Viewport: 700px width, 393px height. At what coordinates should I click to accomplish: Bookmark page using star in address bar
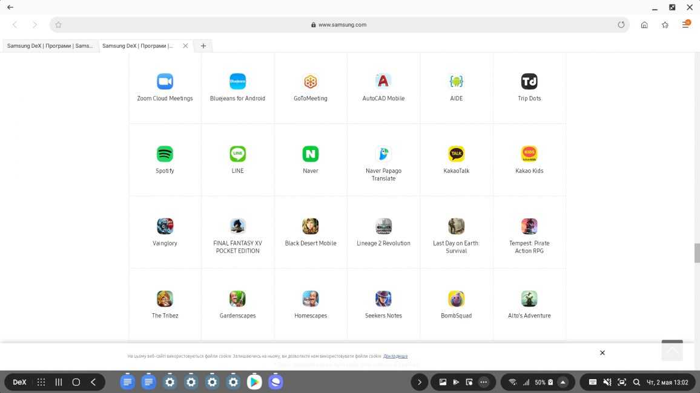click(x=58, y=25)
